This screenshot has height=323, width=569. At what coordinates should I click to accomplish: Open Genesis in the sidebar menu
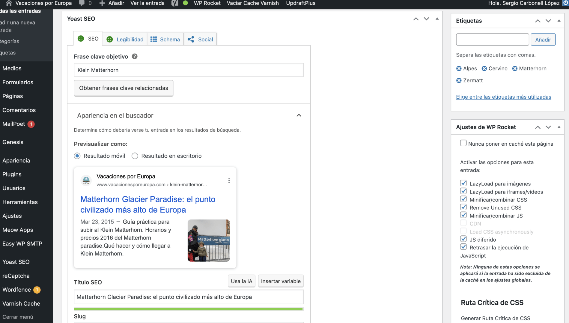tap(13, 142)
